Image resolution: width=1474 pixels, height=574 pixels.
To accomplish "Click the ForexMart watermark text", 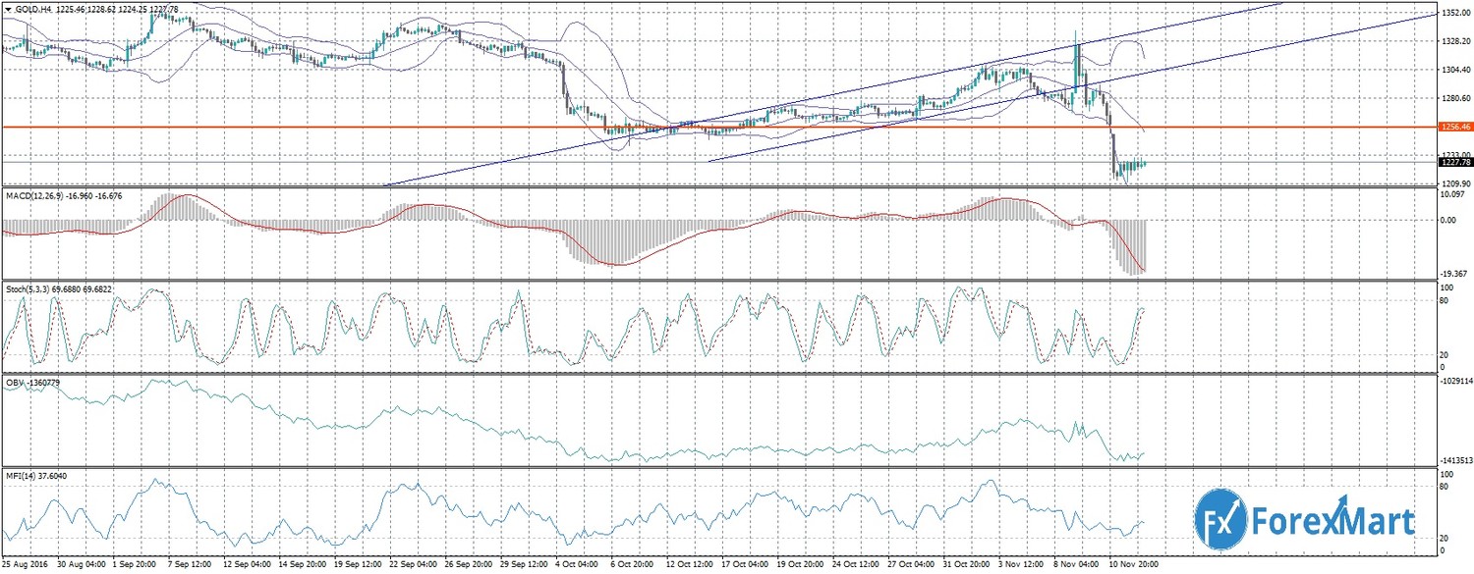I will click(1332, 519).
